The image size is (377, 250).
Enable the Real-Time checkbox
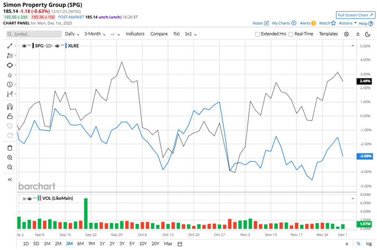coord(290,34)
